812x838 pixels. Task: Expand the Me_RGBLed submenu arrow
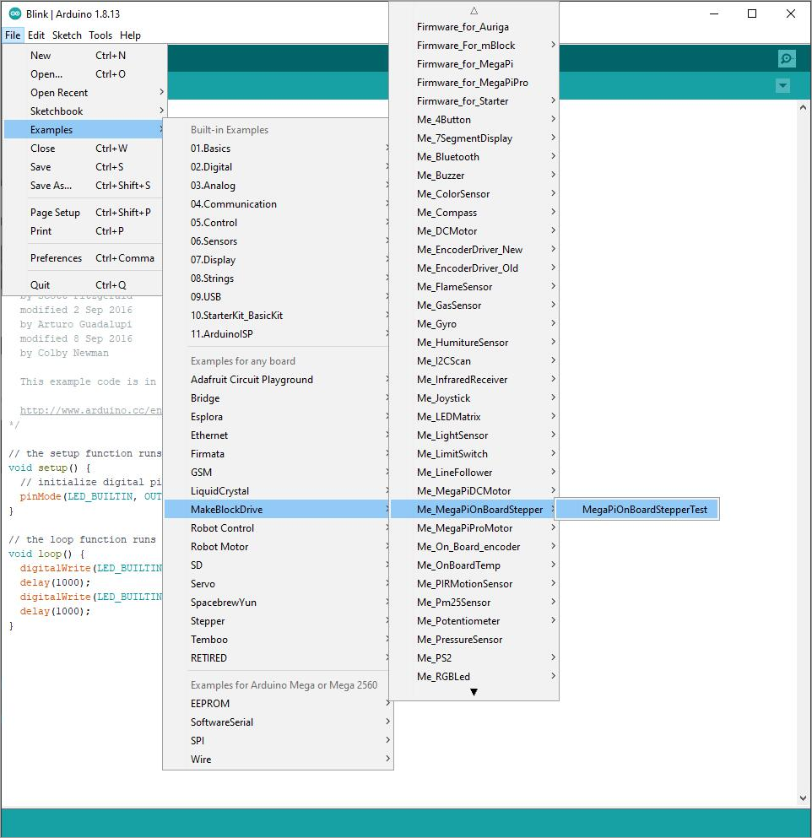coord(553,676)
